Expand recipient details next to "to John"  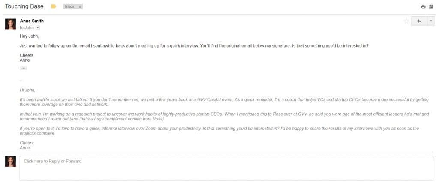point(38,27)
